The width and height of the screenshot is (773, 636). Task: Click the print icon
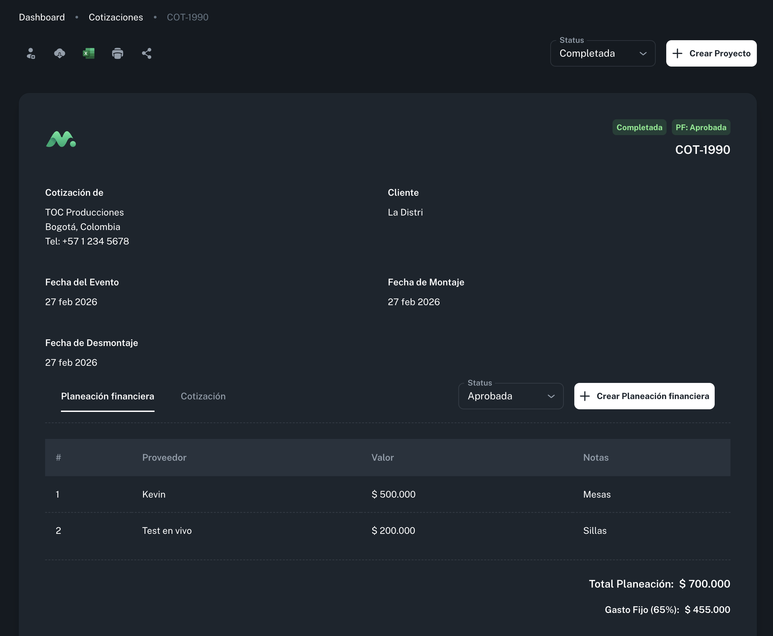coord(118,53)
